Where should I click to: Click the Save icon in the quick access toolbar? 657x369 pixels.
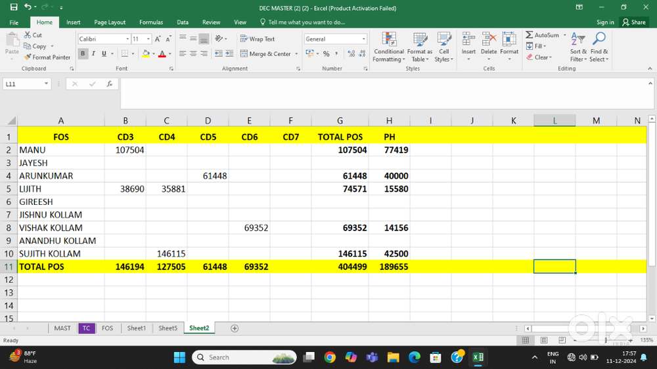pos(14,7)
